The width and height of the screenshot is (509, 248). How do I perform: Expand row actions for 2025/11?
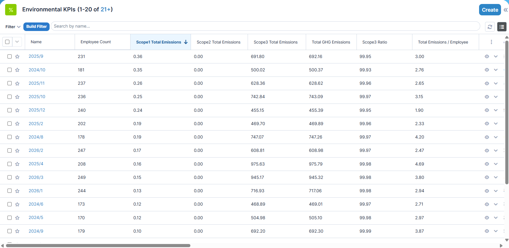[496, 83]
